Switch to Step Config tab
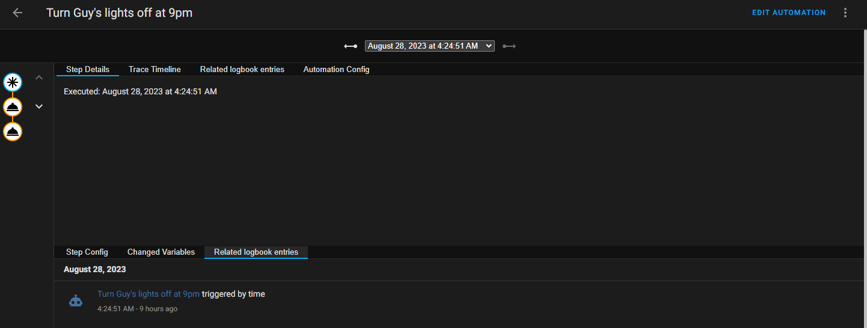 point(87,252)
